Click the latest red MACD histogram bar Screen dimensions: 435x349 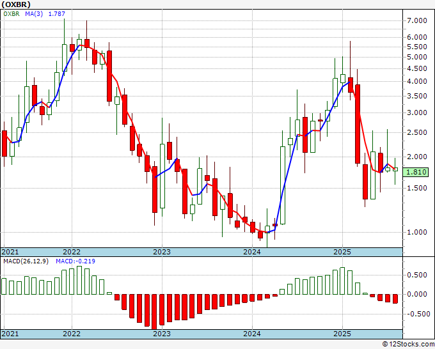click(395, 299)
